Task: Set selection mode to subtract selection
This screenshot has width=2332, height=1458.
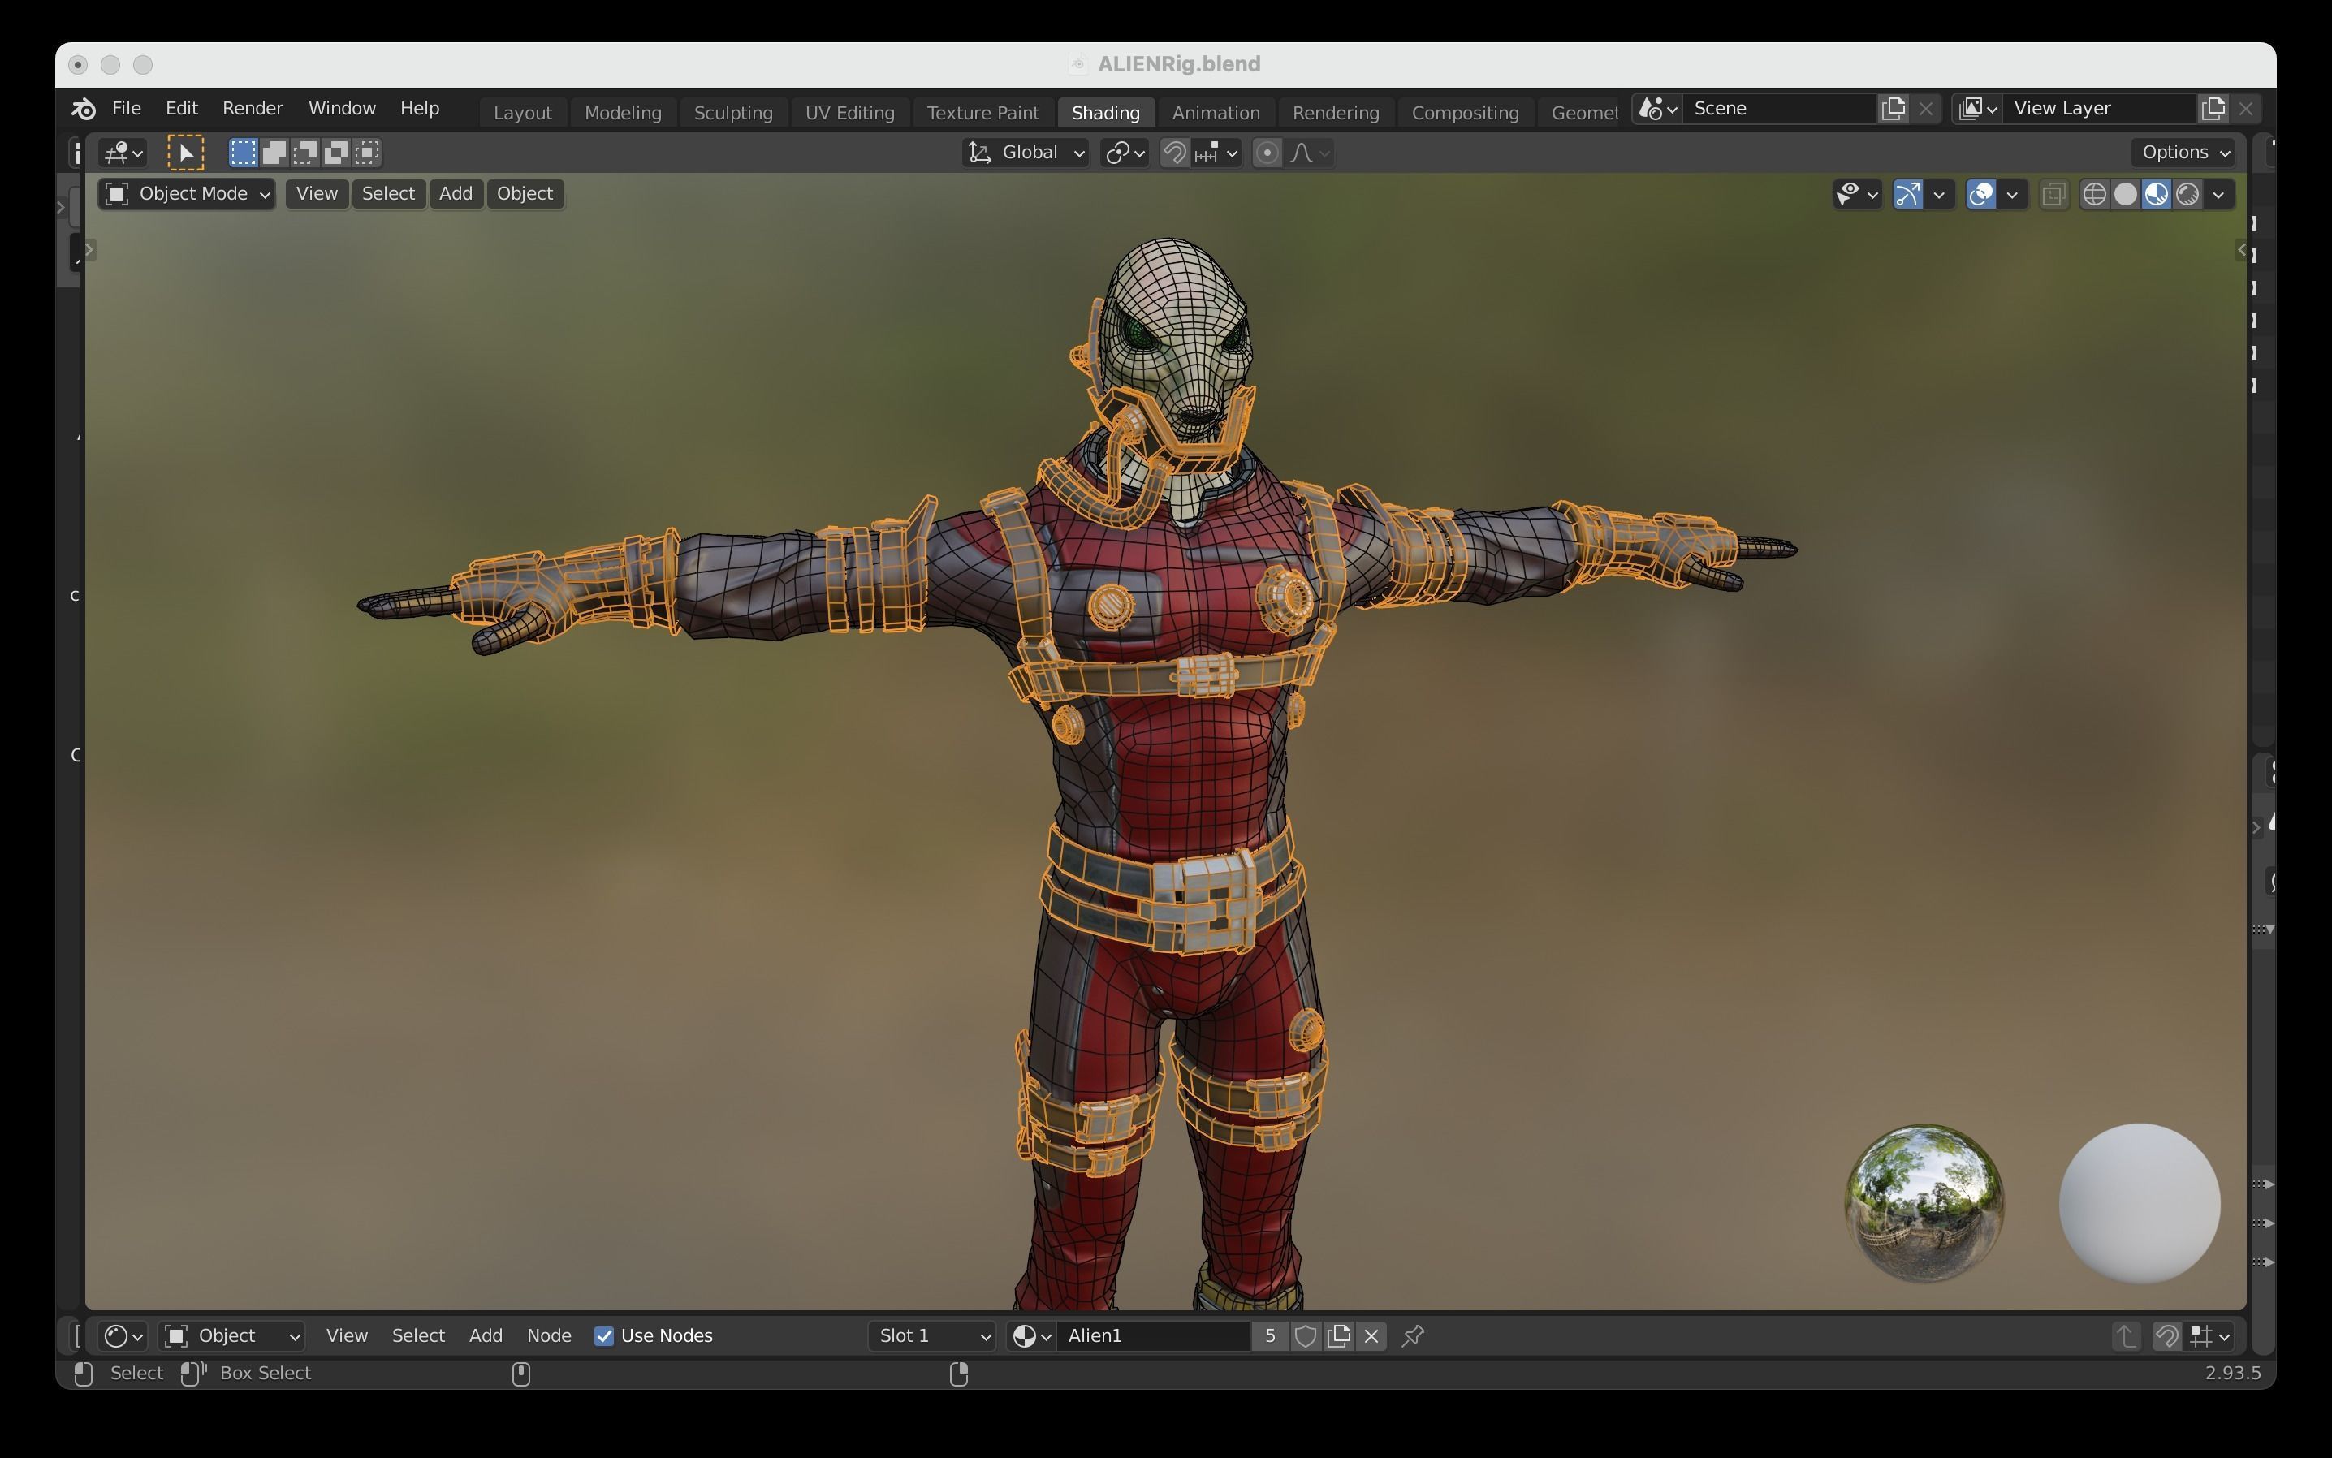Action: (304, 153)
